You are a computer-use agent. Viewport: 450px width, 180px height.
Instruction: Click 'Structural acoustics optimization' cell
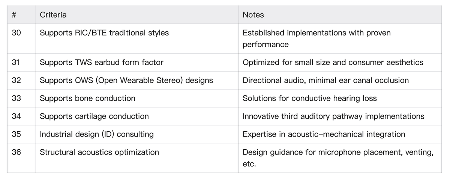tap(99, 152)
